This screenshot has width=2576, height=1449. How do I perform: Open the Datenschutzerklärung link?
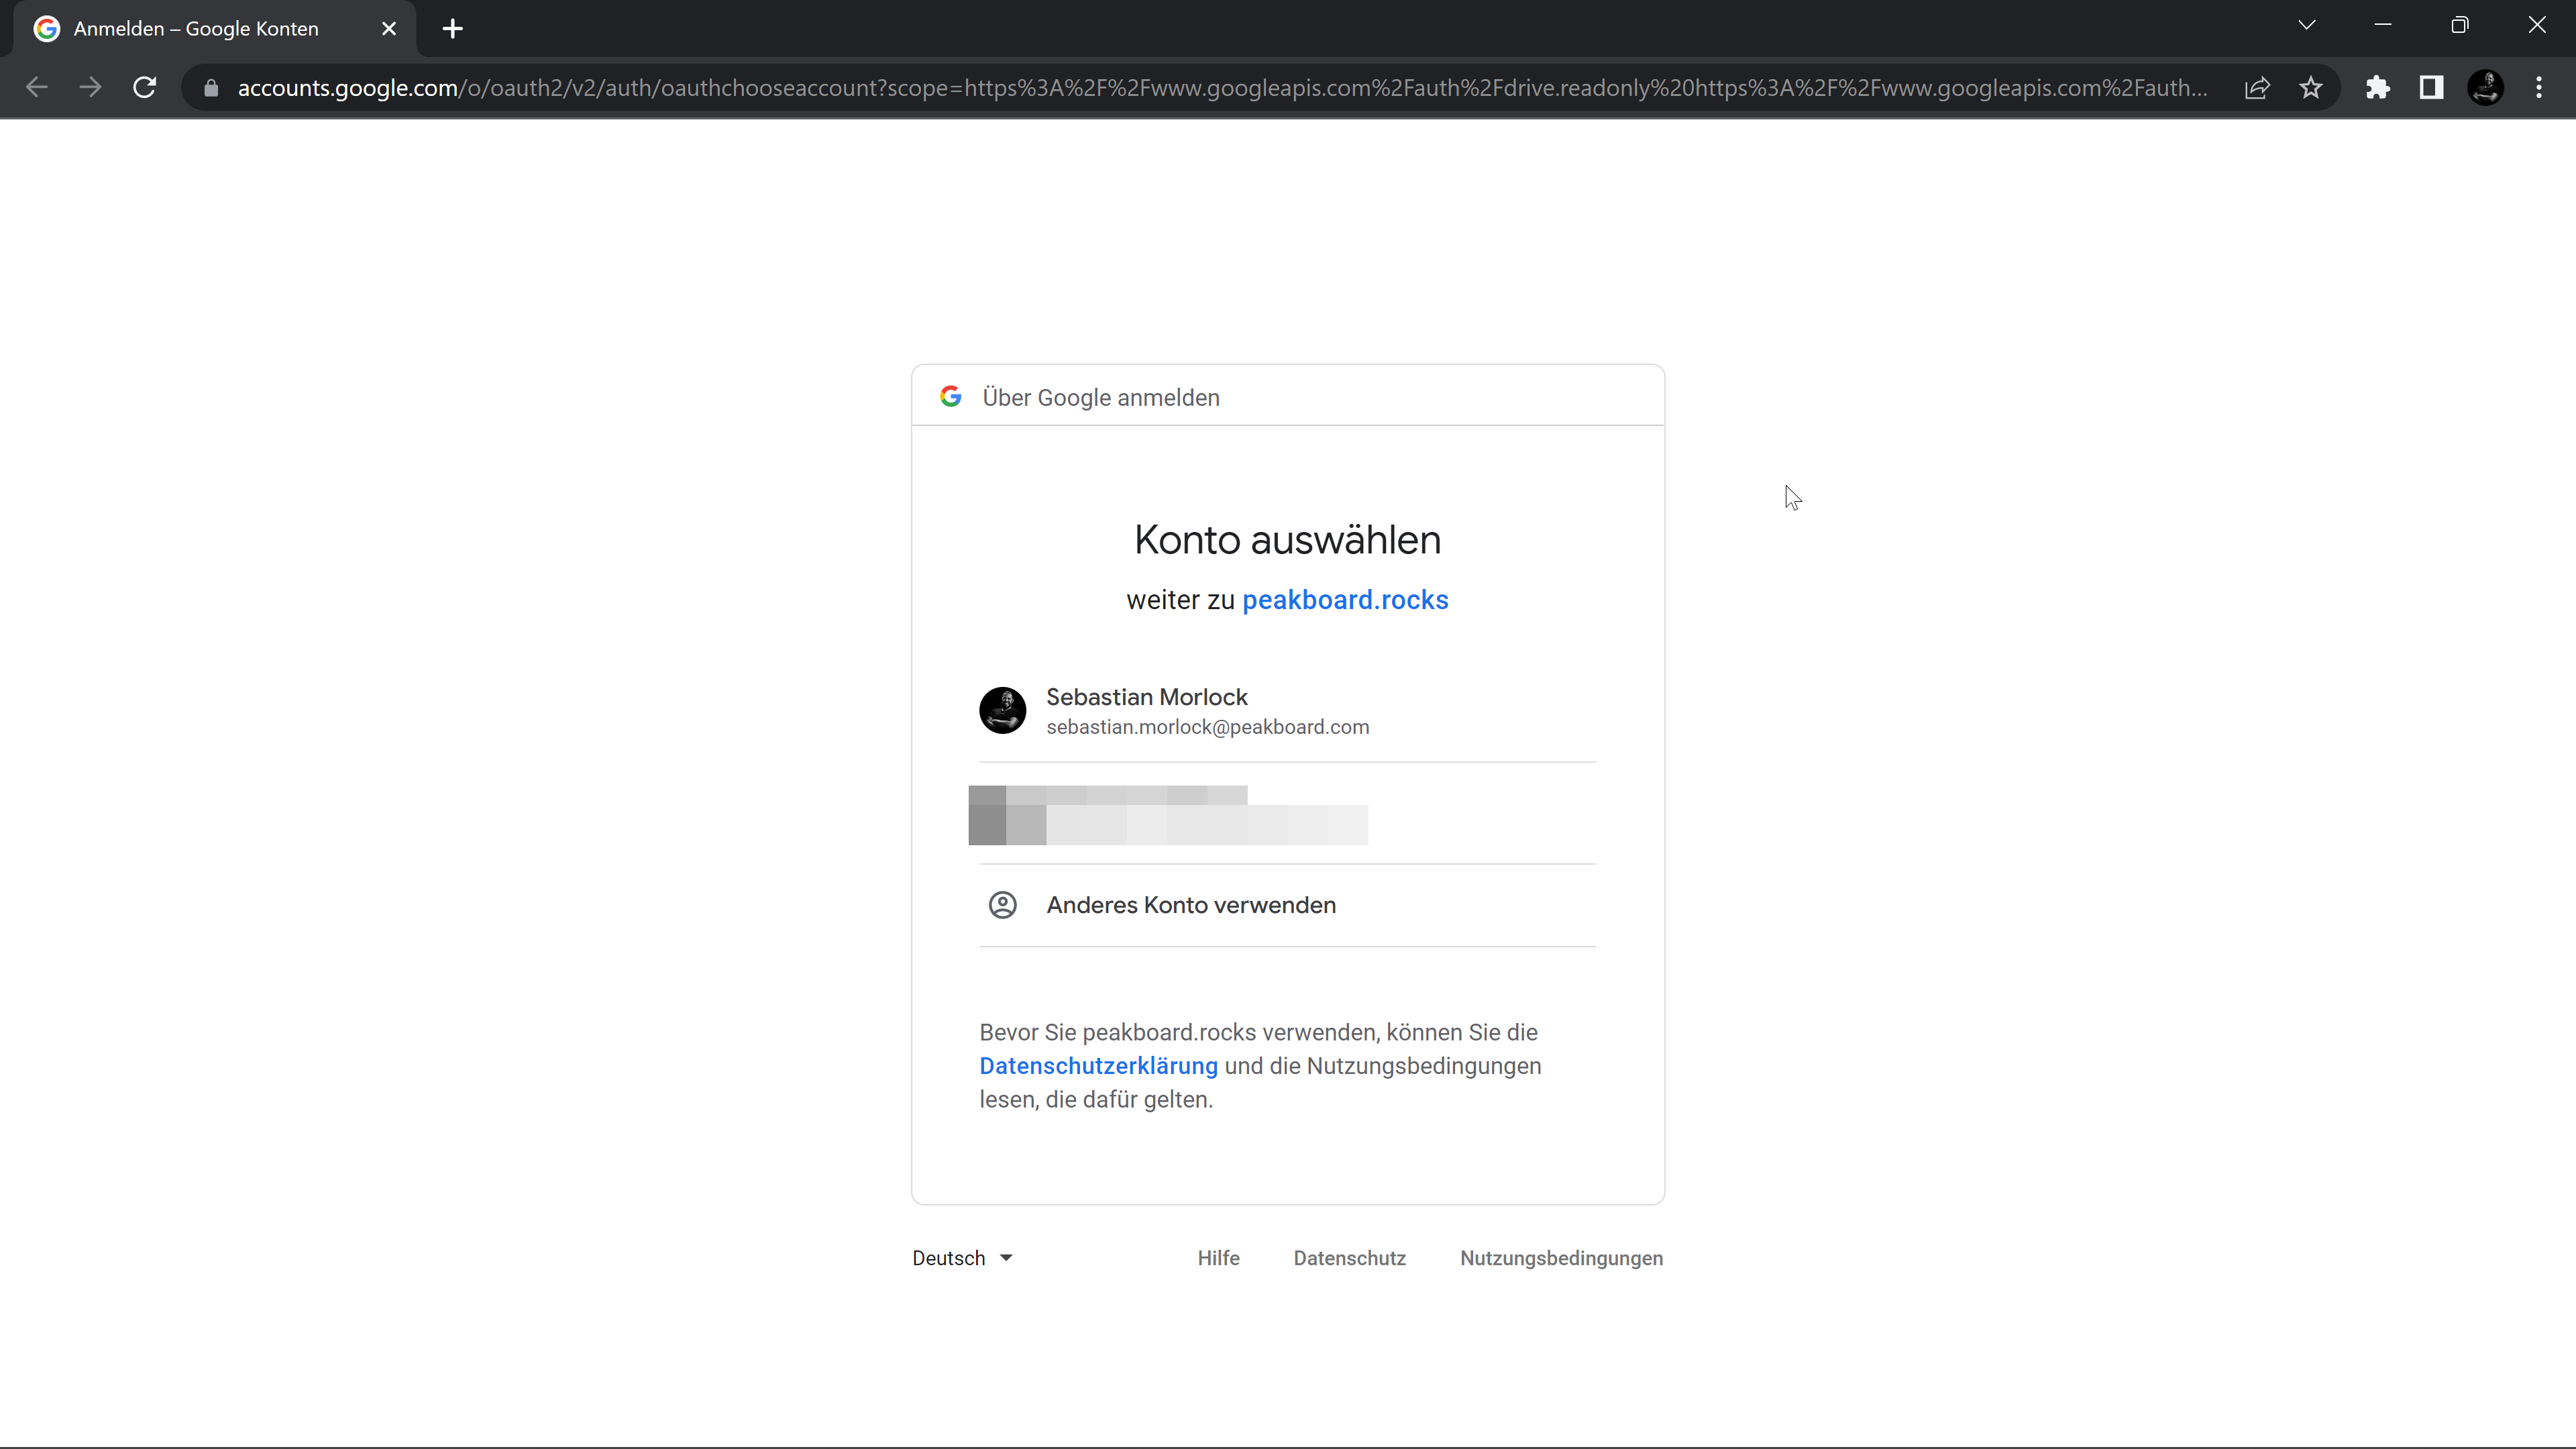1098,1066
